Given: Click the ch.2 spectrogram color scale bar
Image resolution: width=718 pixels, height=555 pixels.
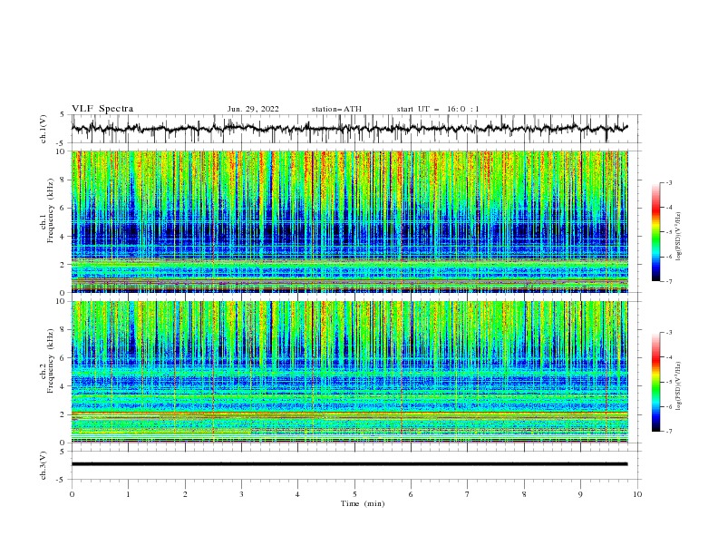Looking at the screenshot, I should pos(655,382).
